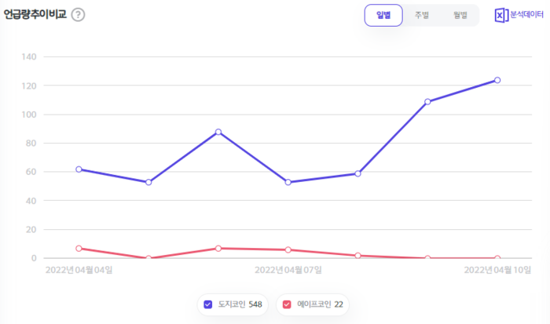Uncheck the 도지코인 blue checkbox
This screenshot has width=550, height=324.
click(208, 304)
